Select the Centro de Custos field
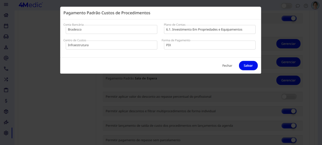322x145 pixels. [x=111, y=45]
